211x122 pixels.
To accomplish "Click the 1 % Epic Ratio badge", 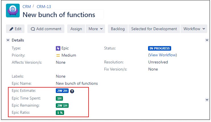I will click(x=60, y=113).
